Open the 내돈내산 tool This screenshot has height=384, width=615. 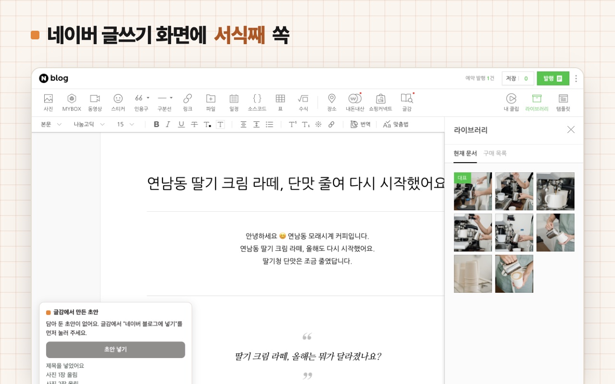pos(355,102)
